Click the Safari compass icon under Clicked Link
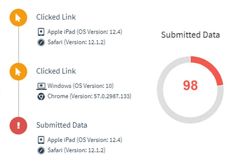 41,42
